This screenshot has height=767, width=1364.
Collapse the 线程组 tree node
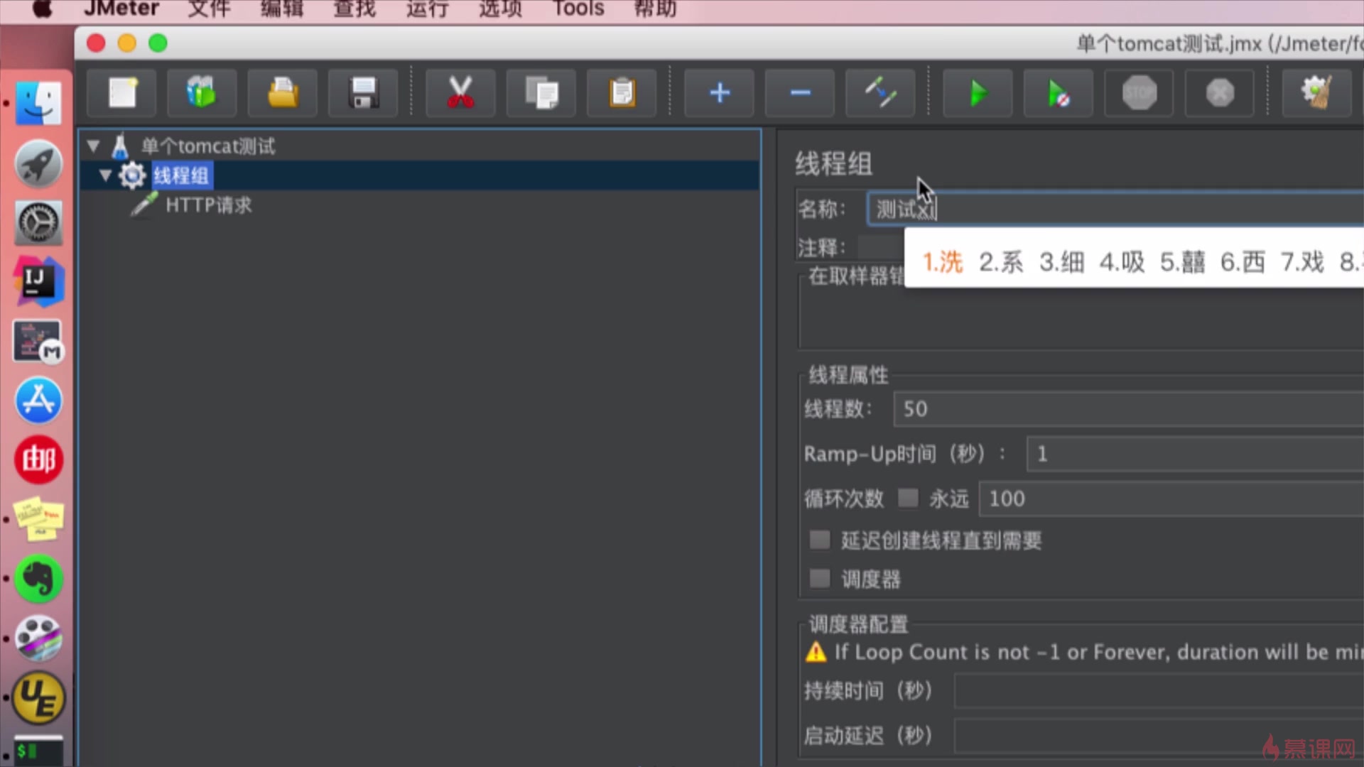(x=105, y=175)
